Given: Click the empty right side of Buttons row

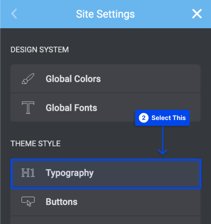Looking at the screenshot, I should tap(139, 202).
